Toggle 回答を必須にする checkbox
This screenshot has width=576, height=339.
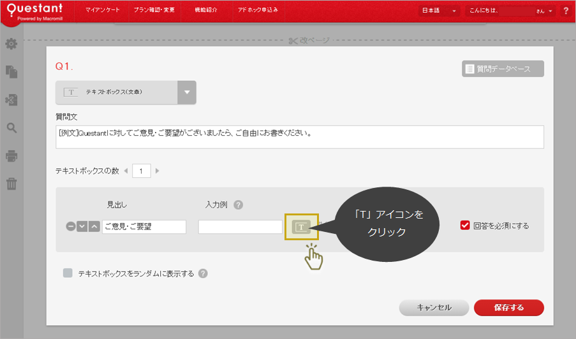point(465,226)
